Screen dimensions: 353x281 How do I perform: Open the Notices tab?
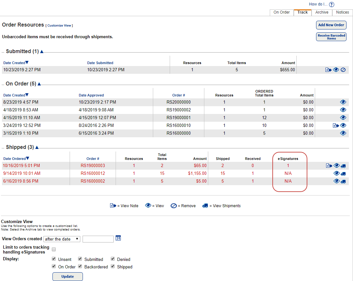click(342, 13)
